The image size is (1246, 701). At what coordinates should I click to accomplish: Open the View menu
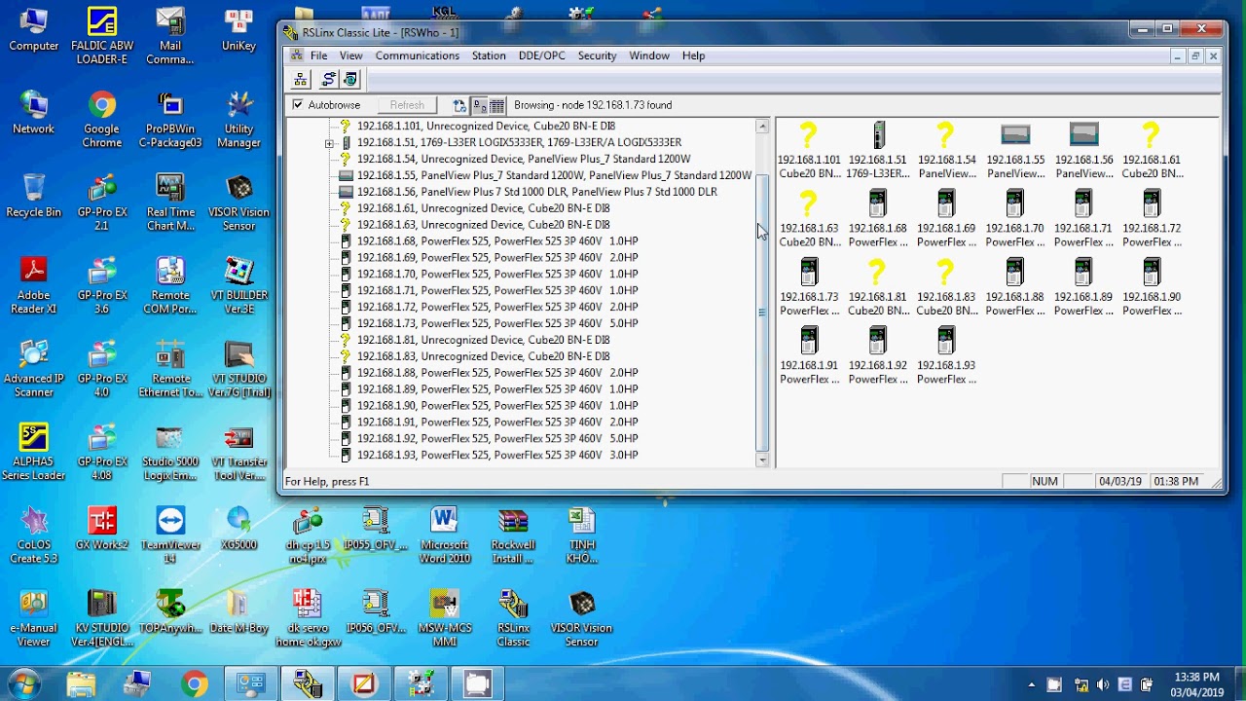(350, 55)
